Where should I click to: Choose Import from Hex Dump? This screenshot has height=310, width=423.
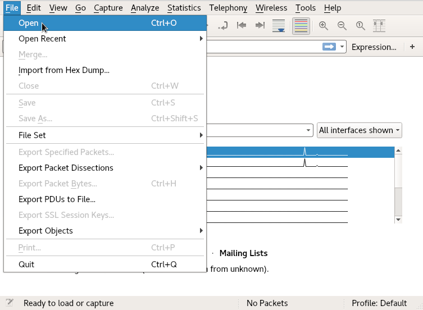(x=105, y=70)
